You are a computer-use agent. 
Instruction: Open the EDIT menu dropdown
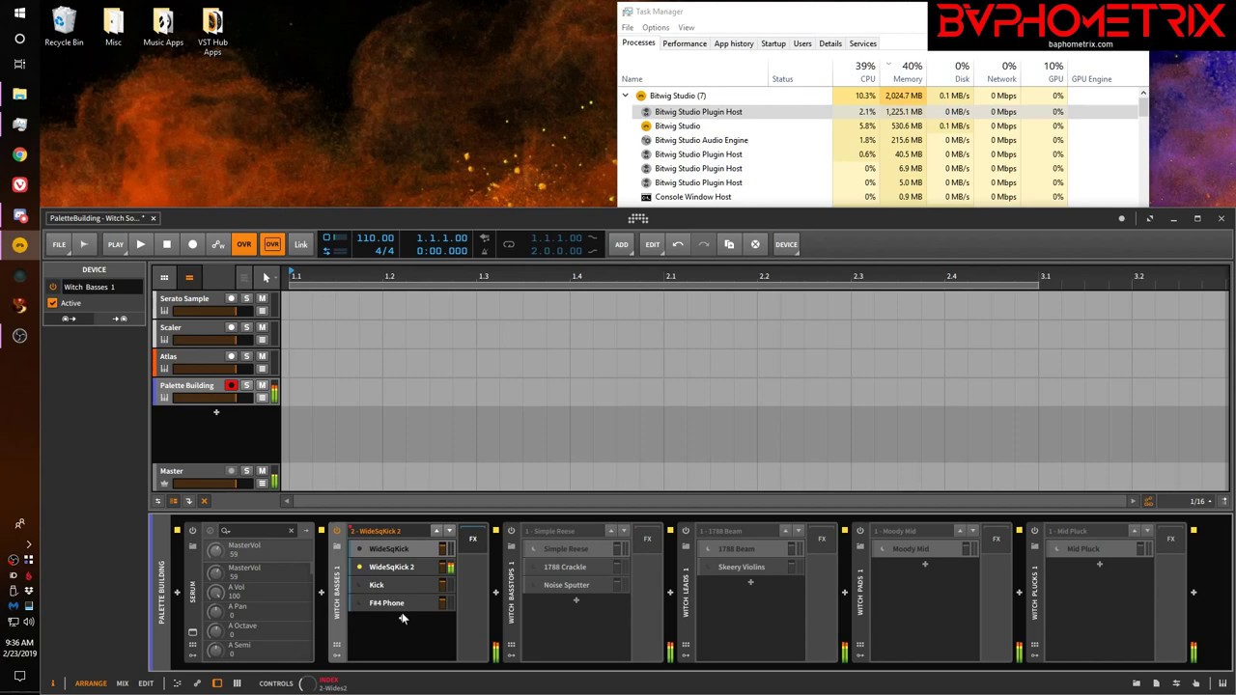[x=653, y=244]
